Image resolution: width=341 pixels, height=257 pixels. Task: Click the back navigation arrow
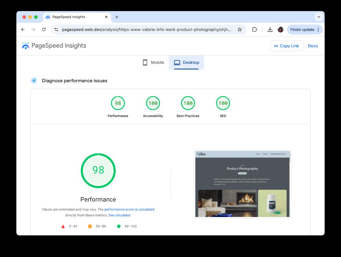[x=23, y=29]
